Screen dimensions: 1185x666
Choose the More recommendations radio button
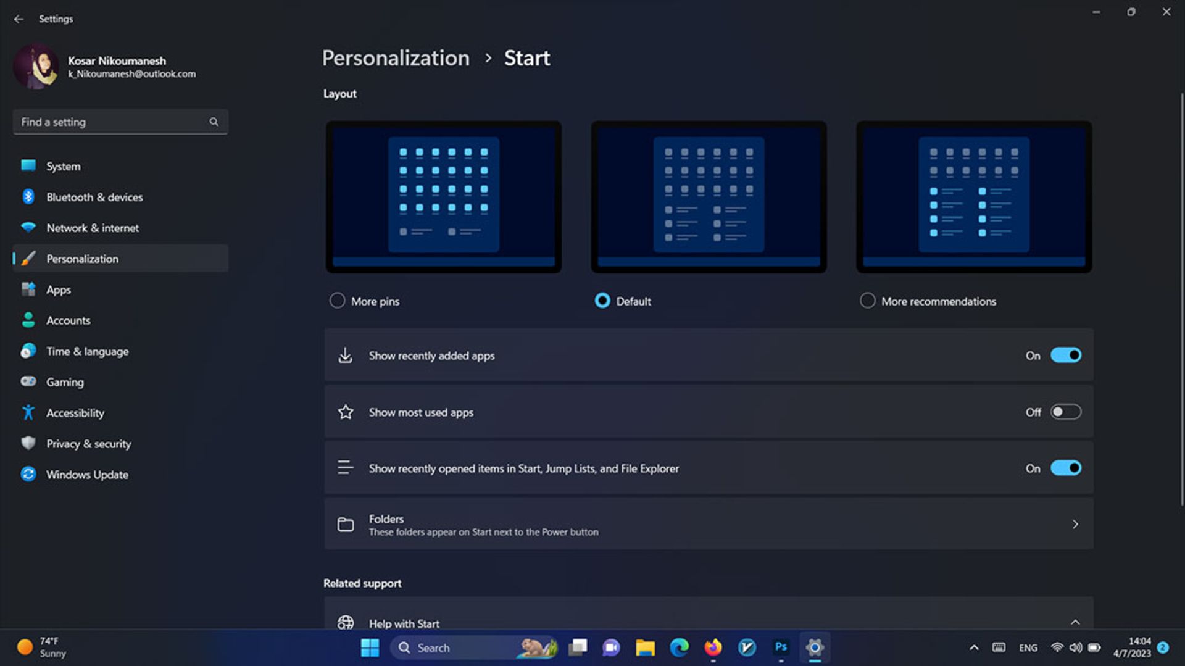point(867,301)
